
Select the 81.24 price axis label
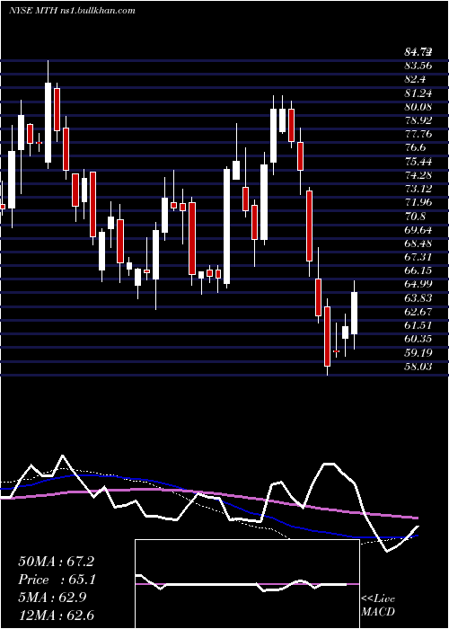click(x=418, y=93)
